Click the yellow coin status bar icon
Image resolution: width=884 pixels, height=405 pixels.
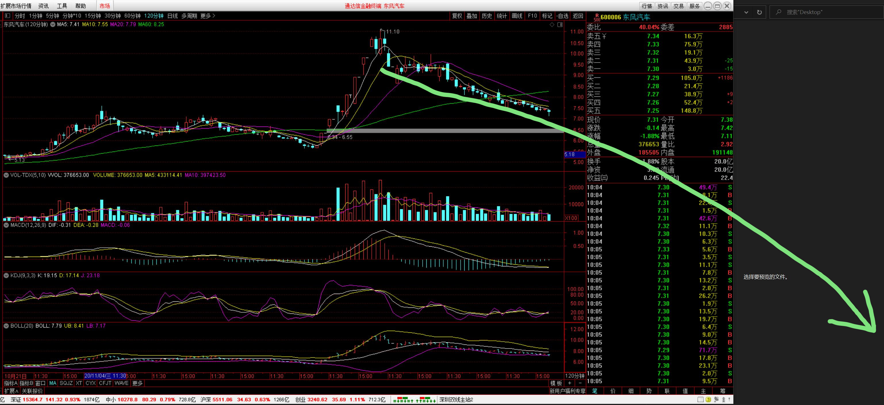point(708,400)
